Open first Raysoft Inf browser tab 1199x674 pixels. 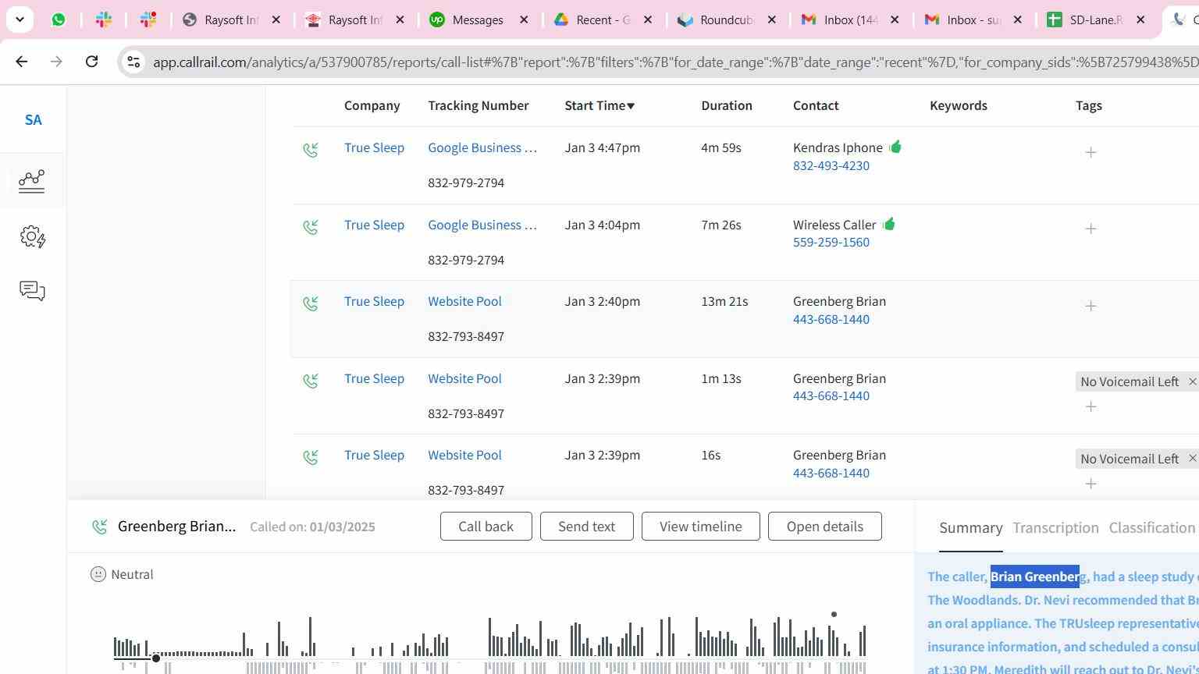[230, 20]
